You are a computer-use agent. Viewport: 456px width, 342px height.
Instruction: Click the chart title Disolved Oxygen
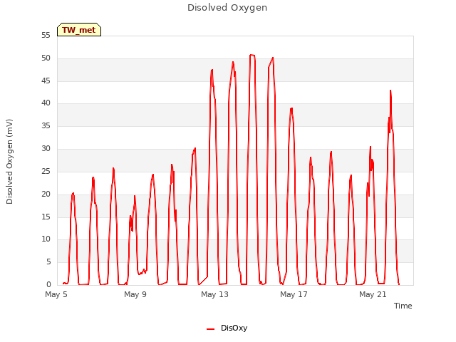(227, 8)
